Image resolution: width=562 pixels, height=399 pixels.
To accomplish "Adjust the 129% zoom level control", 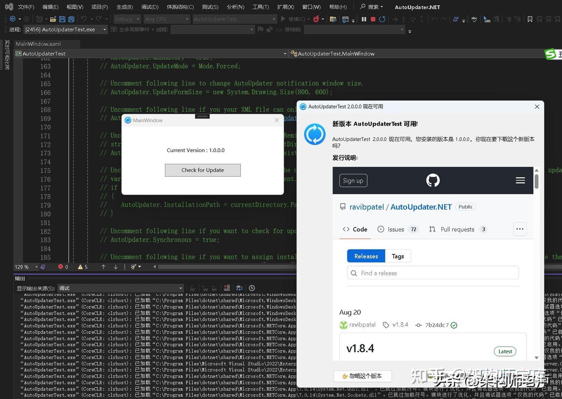I will click(x=24, y=267).
